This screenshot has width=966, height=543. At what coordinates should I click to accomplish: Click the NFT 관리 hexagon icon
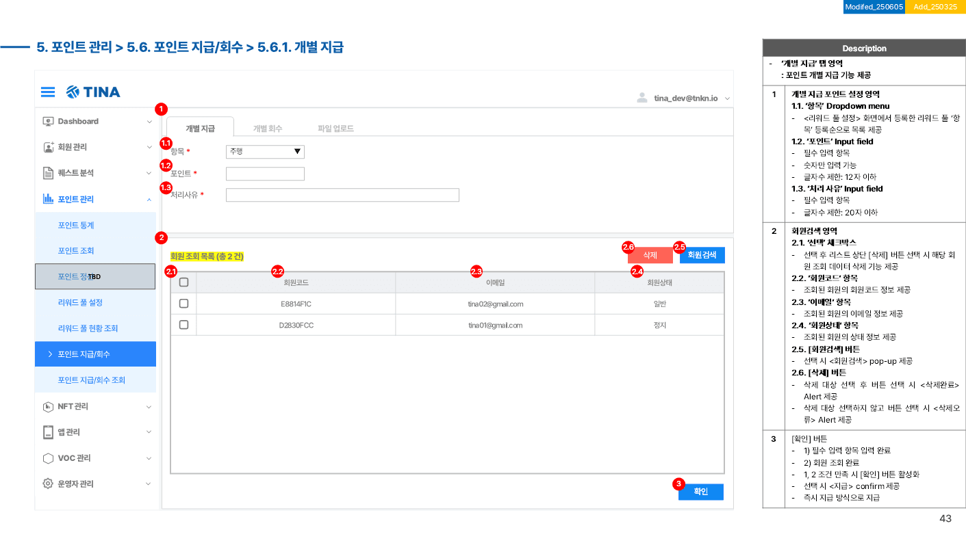click(48, 406)
